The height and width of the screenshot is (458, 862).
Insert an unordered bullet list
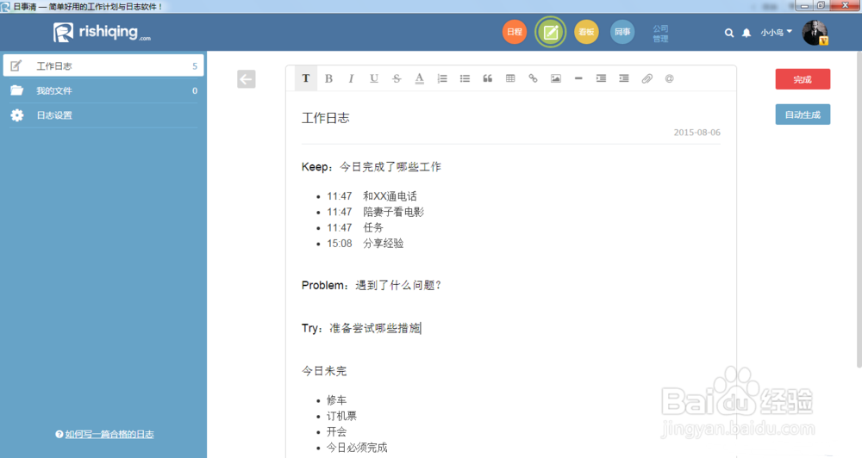tap(465, 78)
